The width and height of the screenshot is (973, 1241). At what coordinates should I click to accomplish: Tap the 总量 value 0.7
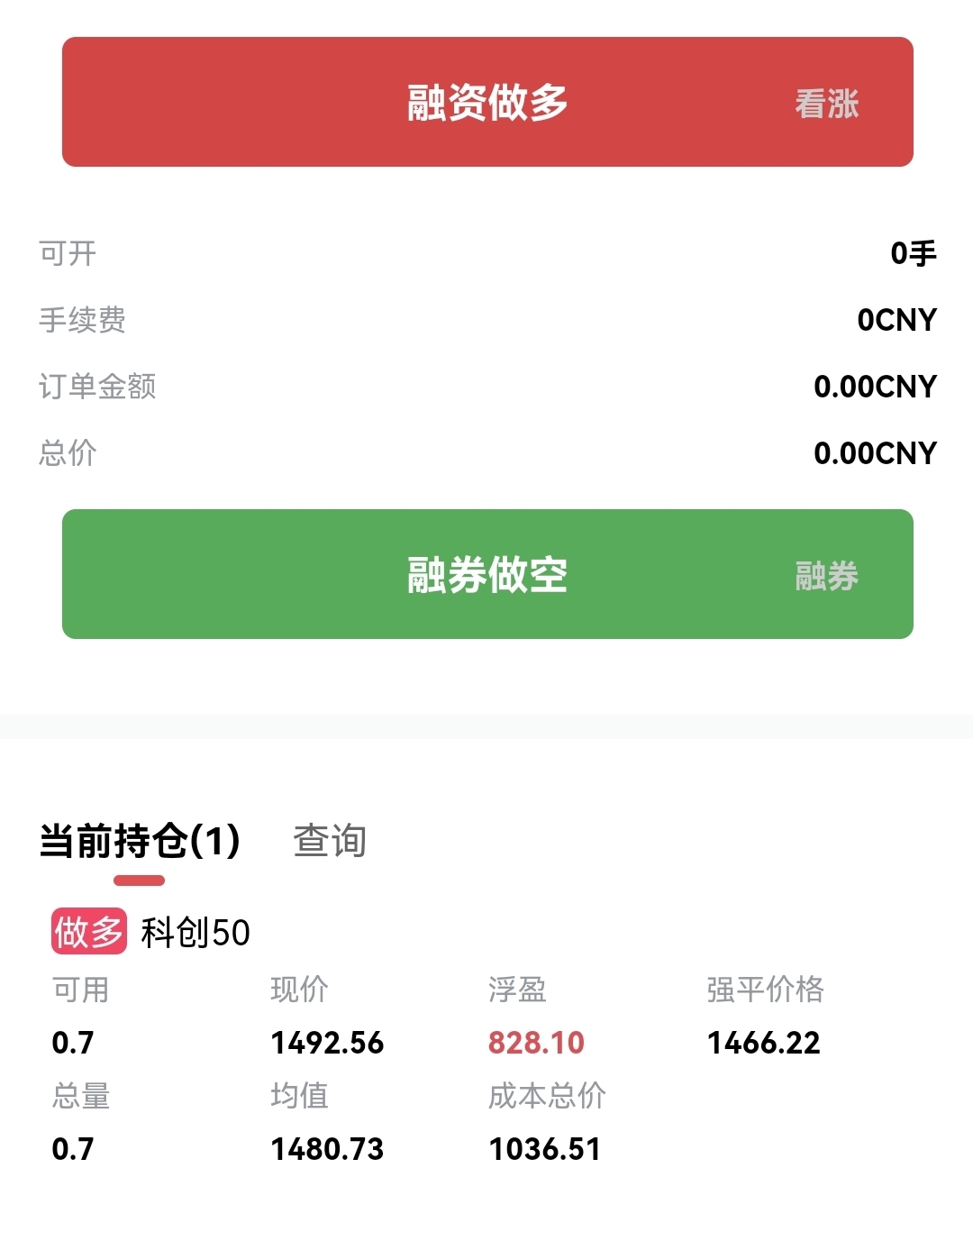point(73,1149)
